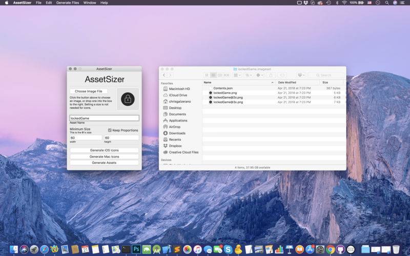
Task: Open Dropbox in Finder sidebar
Action: (x=175, y=146)
